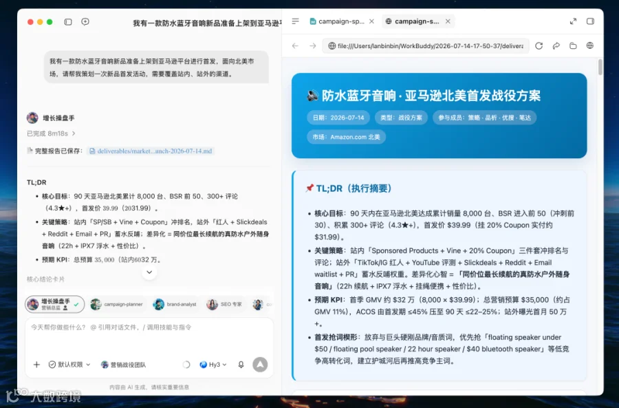Image resolution: width=619 pixels, height=408 pixels.
Task: Open Hy3 model dropdown
Action: coord(213,365)
